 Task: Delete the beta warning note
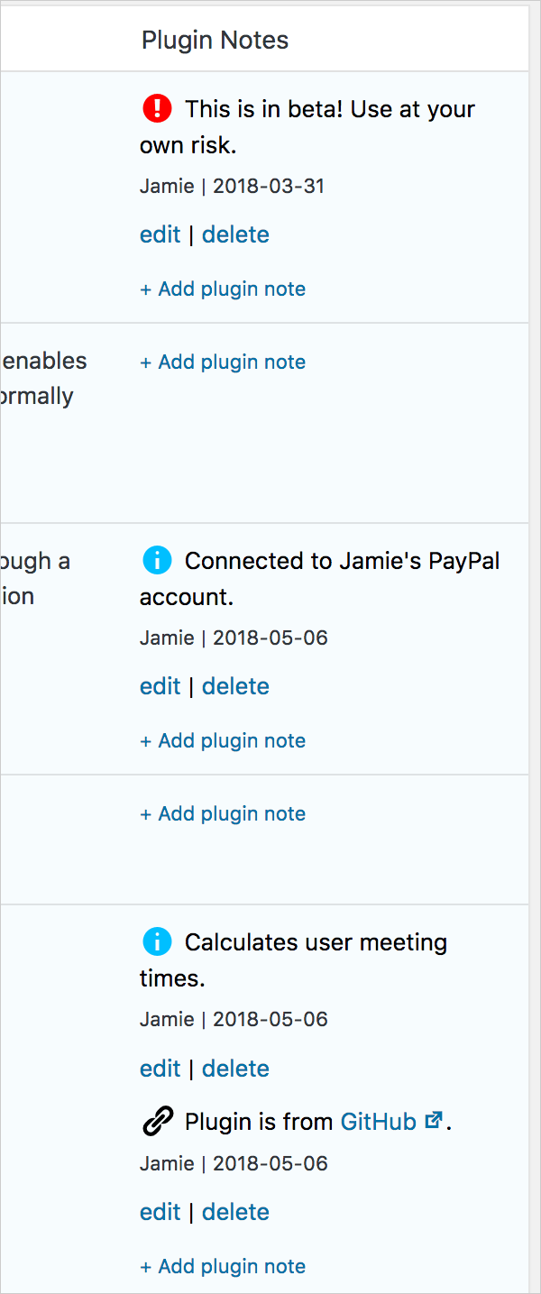coord(235,234)
